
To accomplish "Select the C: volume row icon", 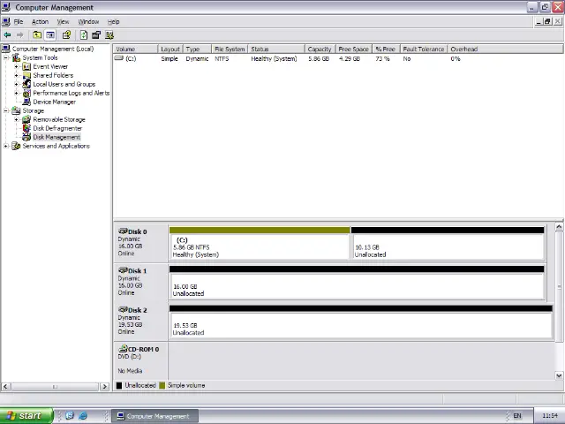I will (x=119, y=58).
